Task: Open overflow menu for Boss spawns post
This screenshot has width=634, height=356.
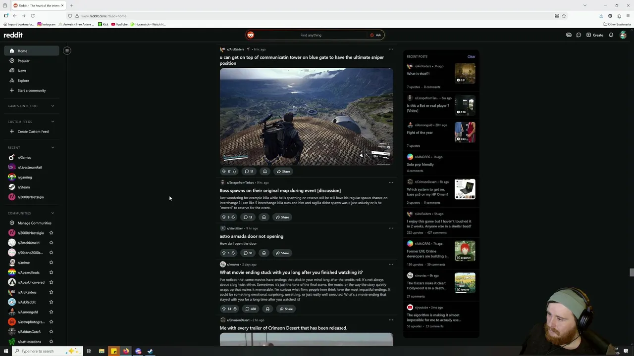Action: pos(391,182)
